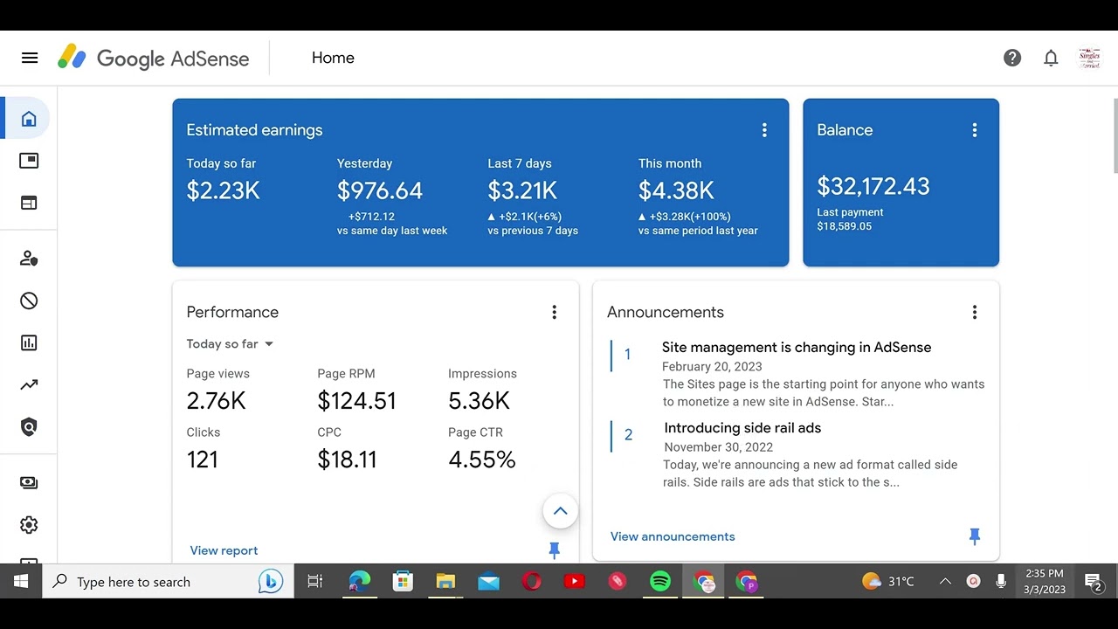Open the notifications bell
The image size is (1118, 629).
click(x=1051, y=58)
